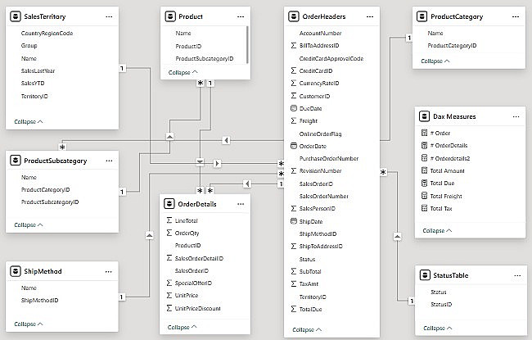Select the UnitPriceDiscount field in OrderDetails
Image resolution: width=532 pixels, height=340 pixels.
[199, 308]
